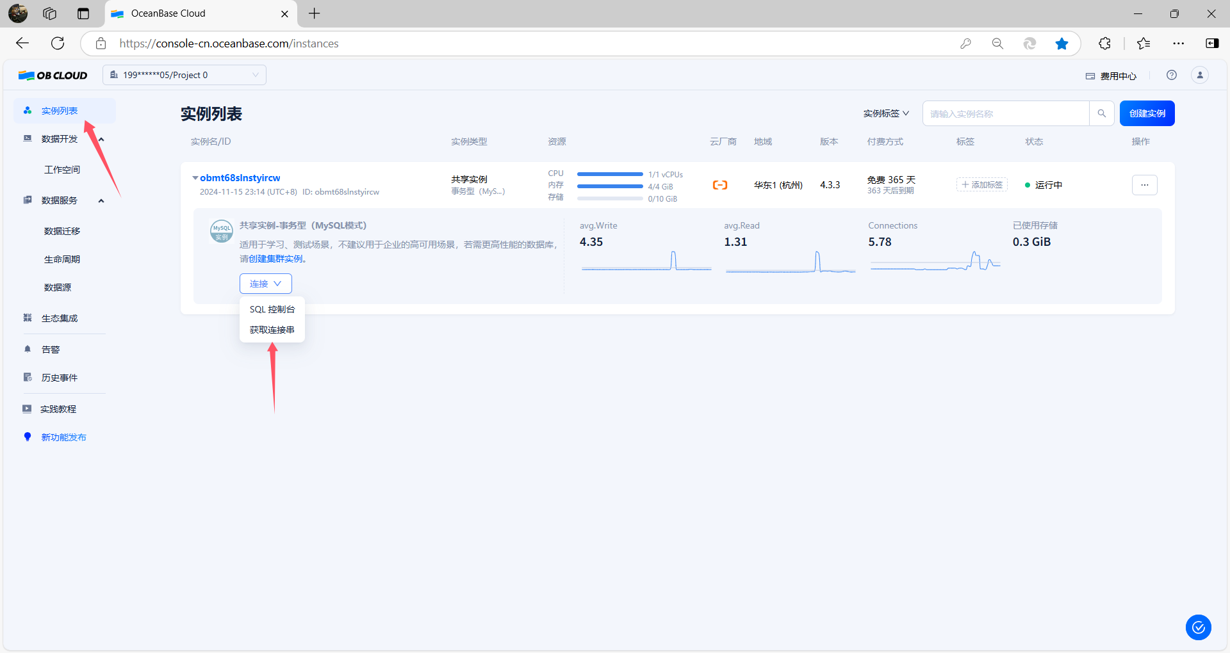Click the zoom magnifier in address bar

997,44
